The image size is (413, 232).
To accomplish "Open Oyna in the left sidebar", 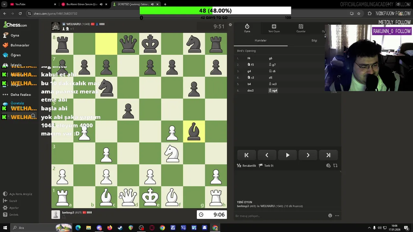I will pos(11,35).
